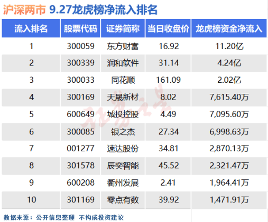Click closing price 8.02
The height and width of the screenshot is (222, 268).
[x=168, y=97]
